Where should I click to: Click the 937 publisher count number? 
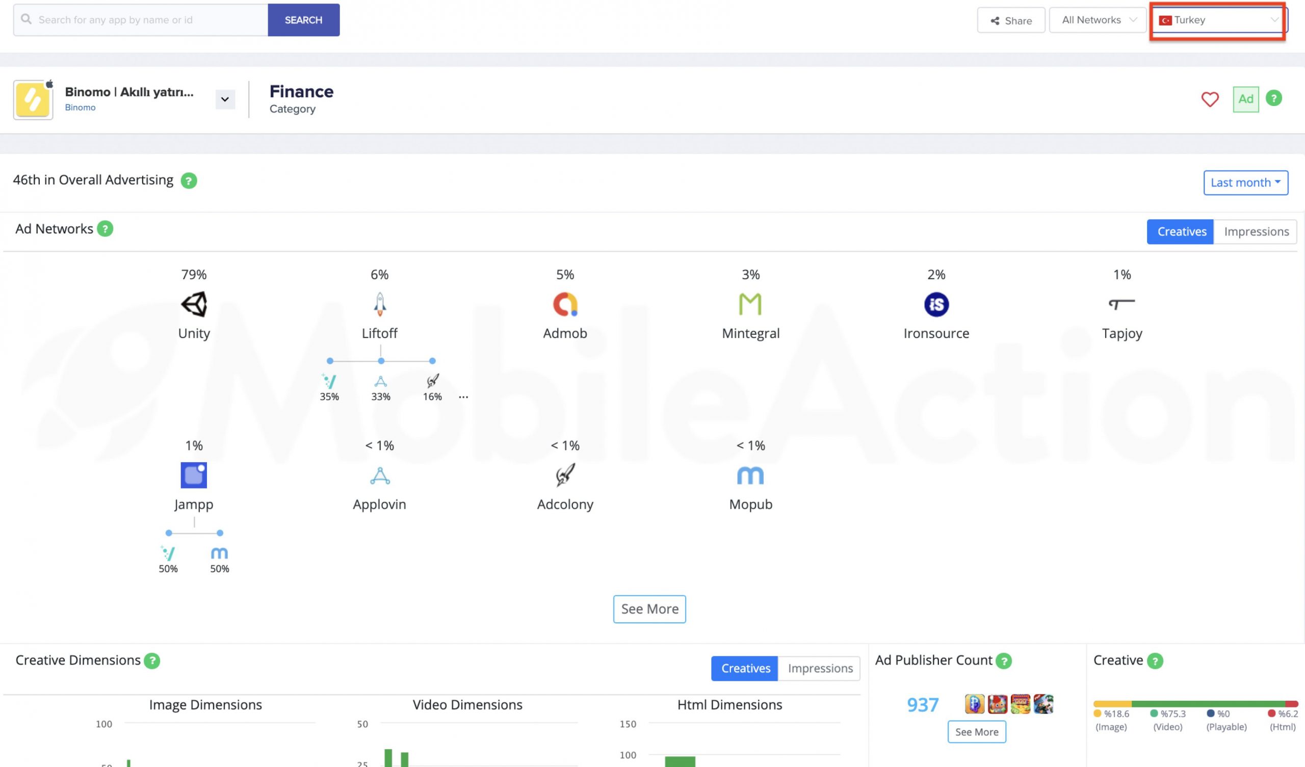click(922, 704)
